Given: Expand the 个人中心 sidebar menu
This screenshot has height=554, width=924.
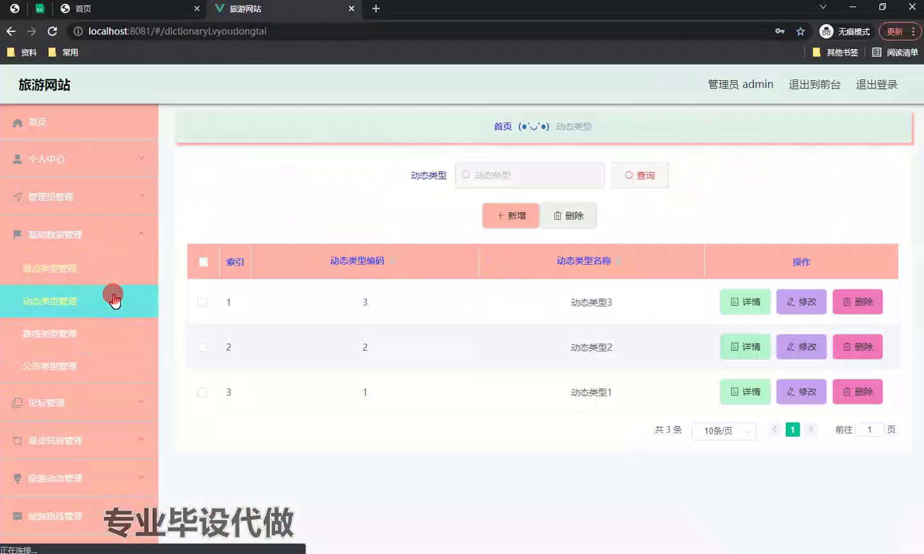Looking at the screenshot, I should [x=79, y=159].
